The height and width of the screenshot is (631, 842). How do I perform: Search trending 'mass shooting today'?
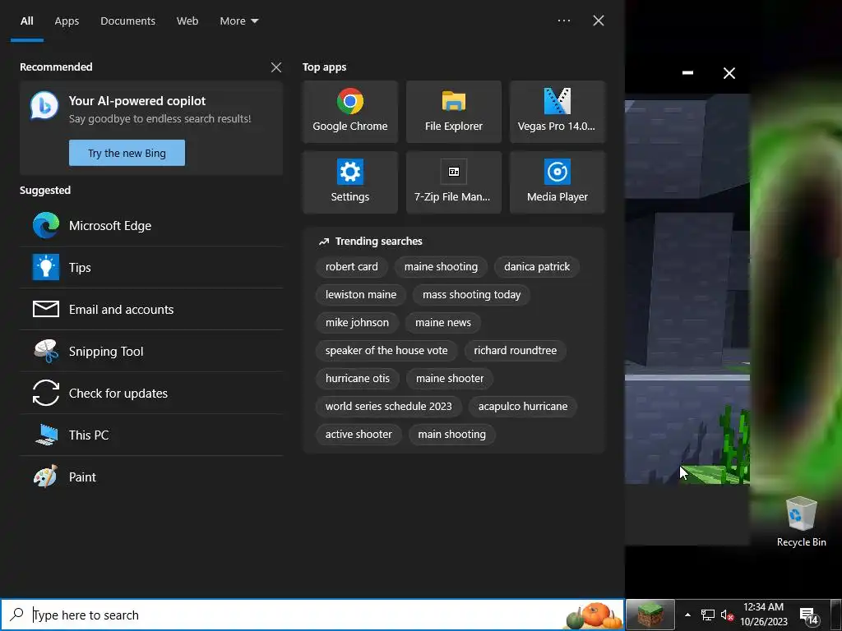[x=471, y=295]
